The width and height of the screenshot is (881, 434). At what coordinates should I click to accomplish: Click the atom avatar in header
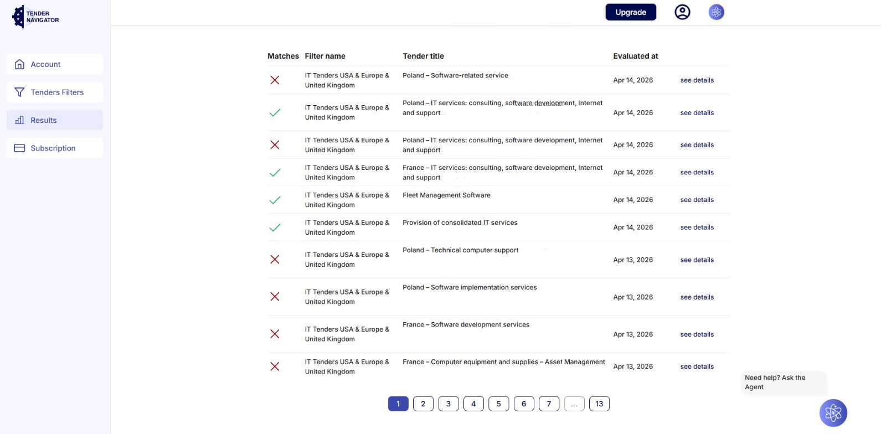coord(716,12)
